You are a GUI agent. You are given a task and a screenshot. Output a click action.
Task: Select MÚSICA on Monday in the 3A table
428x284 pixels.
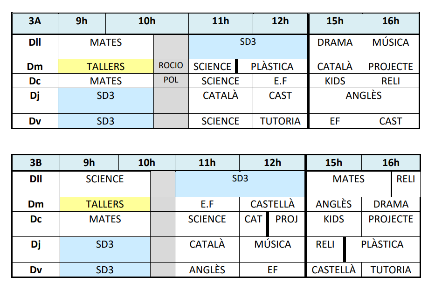390,43
